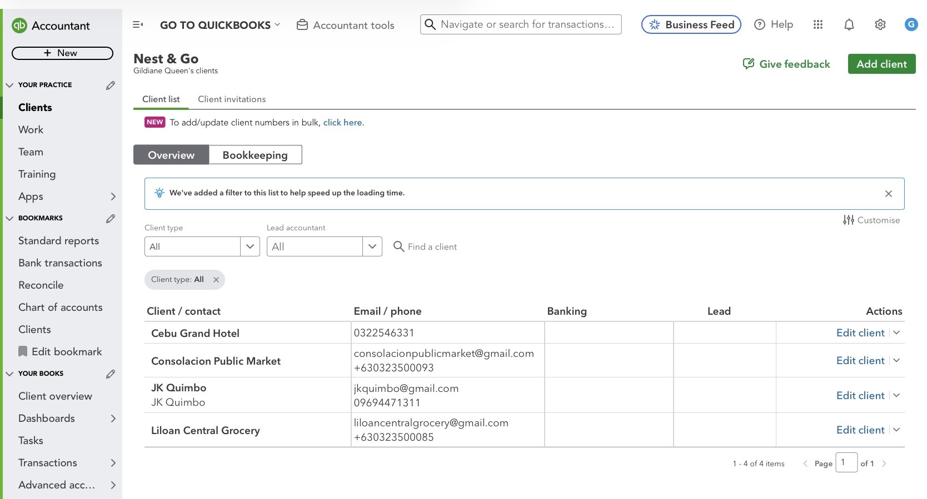Collapse the left navigation menu icon

click(138, 25)
